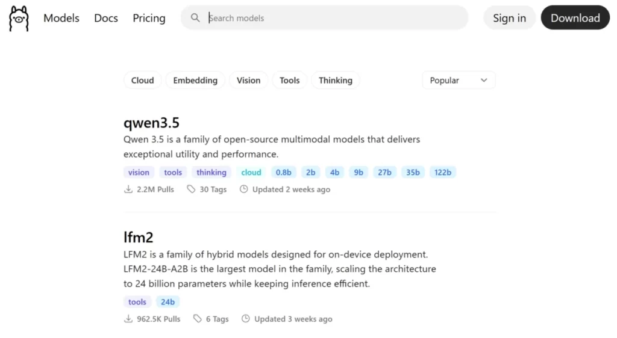Click the search magnifying glass icon
The height and width of the screenshot is (338, 617).
(195, 18)
